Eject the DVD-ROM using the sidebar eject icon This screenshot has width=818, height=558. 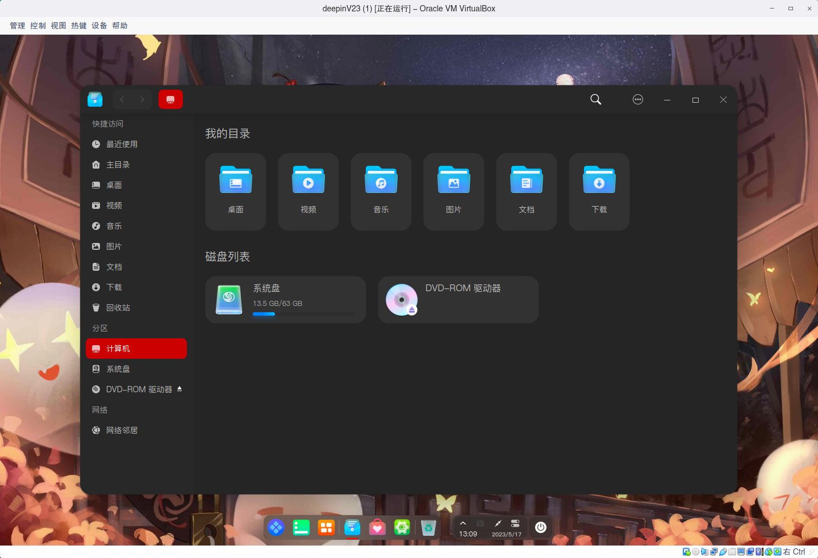click(x=180, y=389)
